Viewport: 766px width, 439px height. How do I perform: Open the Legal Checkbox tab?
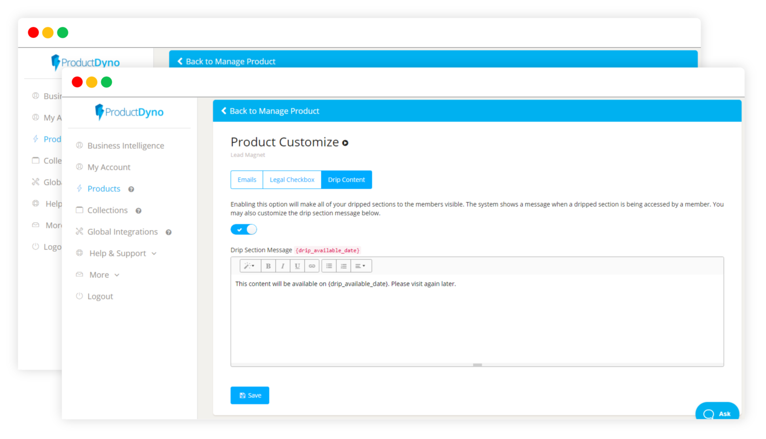pyautogui.click(x=292, y=179)
